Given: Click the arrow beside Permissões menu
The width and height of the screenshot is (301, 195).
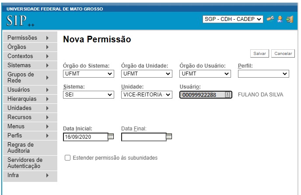Looking at the screenshot, I should pyautogui.click(x=47, y=38).
